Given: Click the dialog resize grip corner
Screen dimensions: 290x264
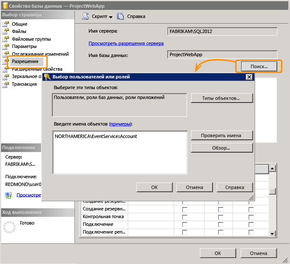Looking at the screenshot, I should pos(251,198).
